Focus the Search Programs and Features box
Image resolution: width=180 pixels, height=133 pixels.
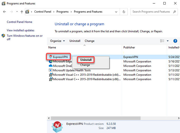154,12
